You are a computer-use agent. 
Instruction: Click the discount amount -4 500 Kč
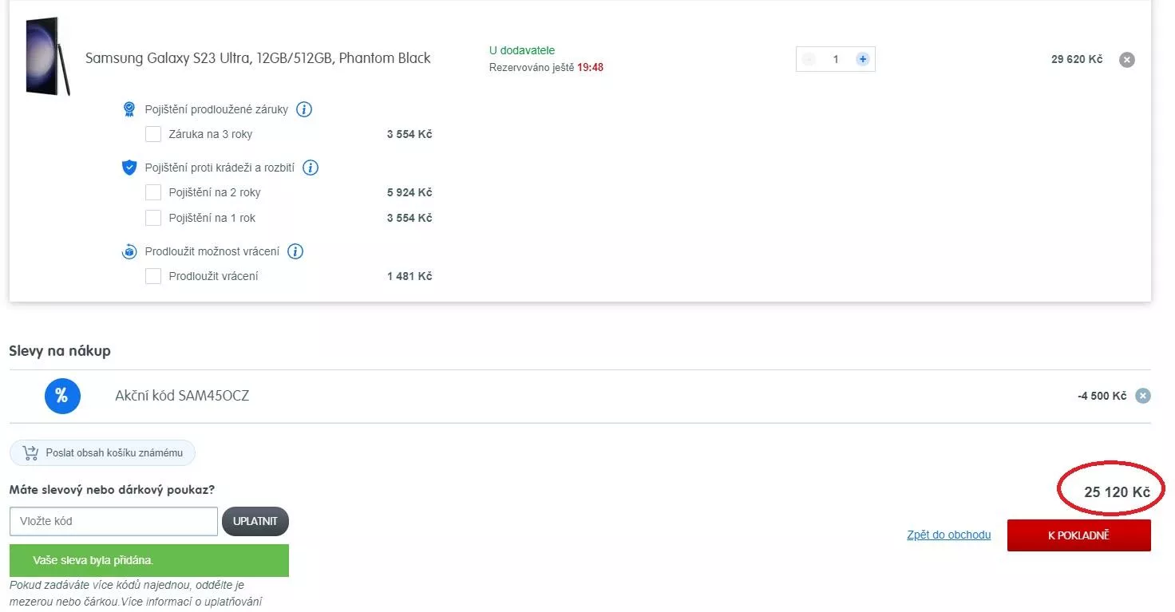[1102, 396]
